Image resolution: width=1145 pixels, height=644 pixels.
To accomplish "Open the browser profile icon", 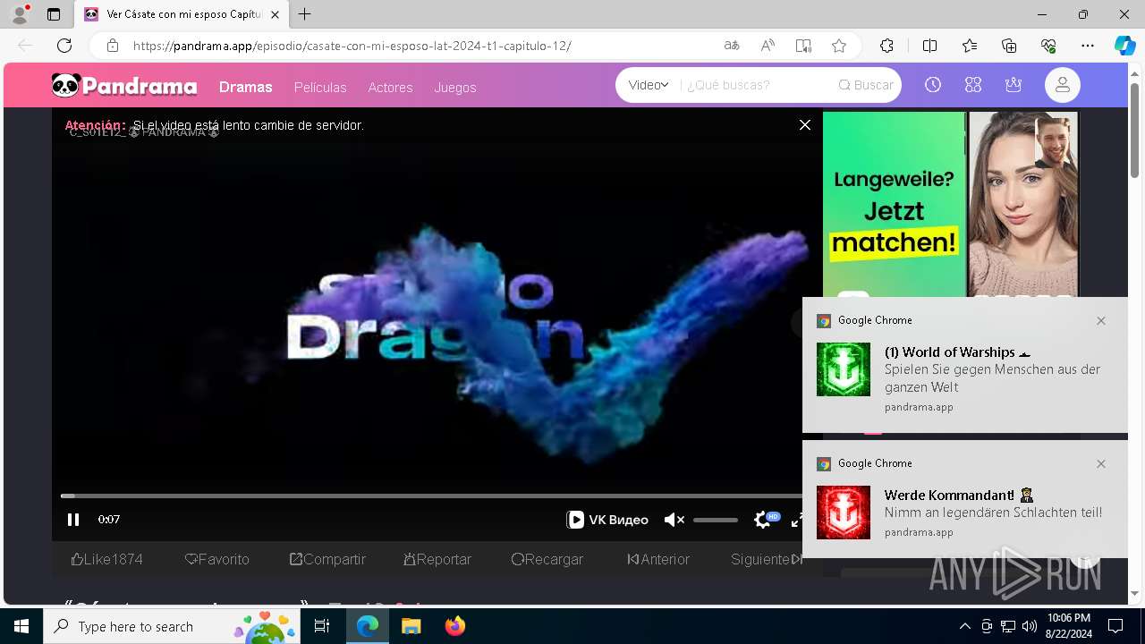I will coord(20,14).
